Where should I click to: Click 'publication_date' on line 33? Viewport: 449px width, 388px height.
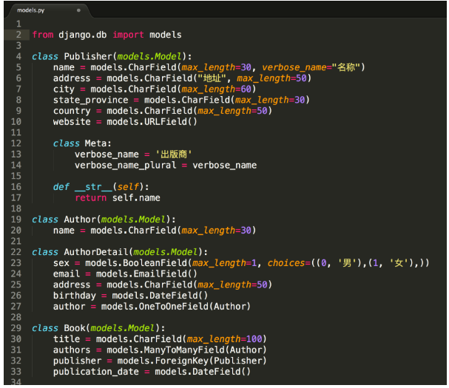[96, 372]
